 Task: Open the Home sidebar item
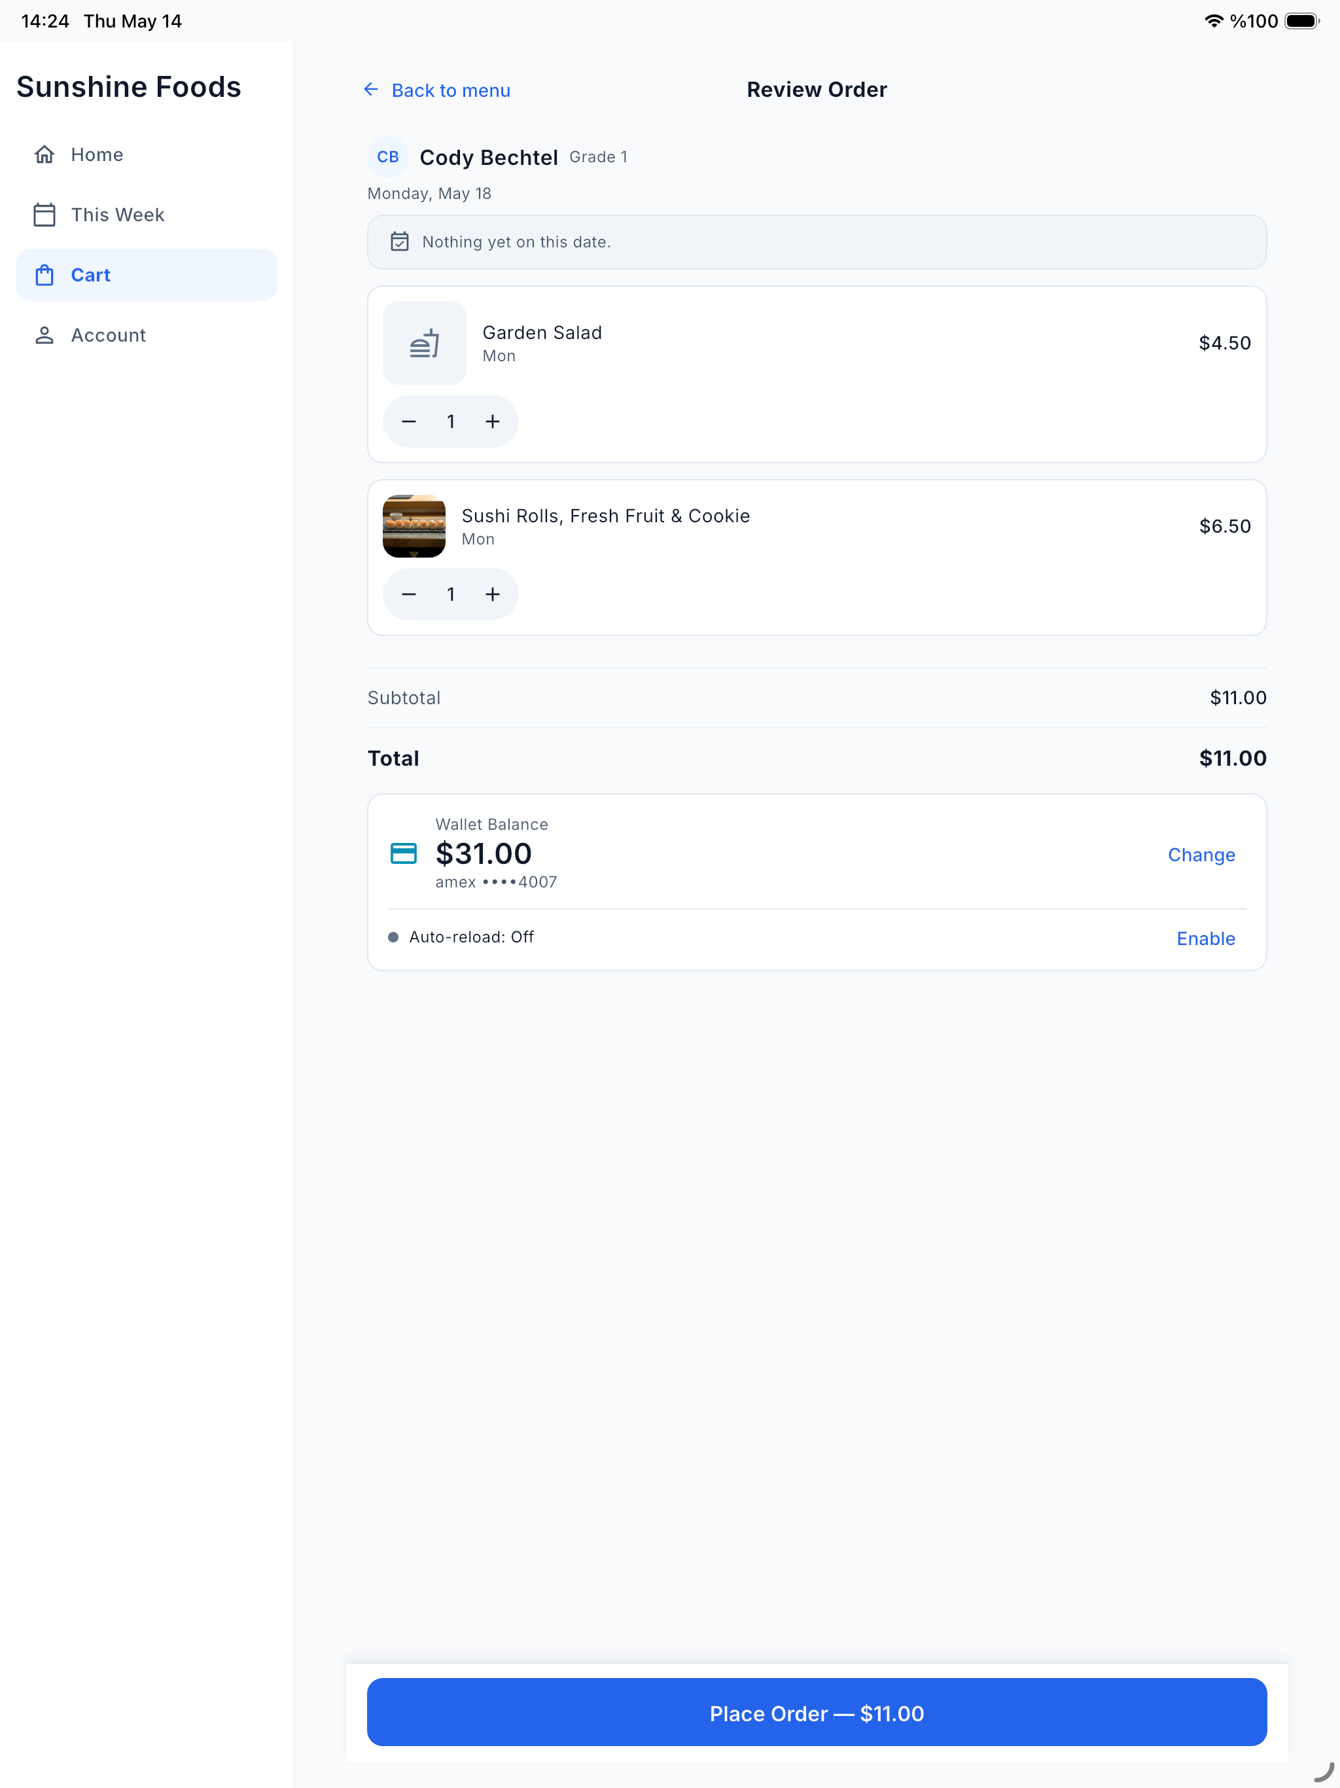pos(147,154)
